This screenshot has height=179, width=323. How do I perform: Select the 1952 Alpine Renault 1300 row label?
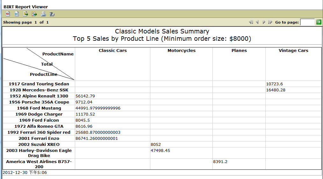(x=39, y=96)
